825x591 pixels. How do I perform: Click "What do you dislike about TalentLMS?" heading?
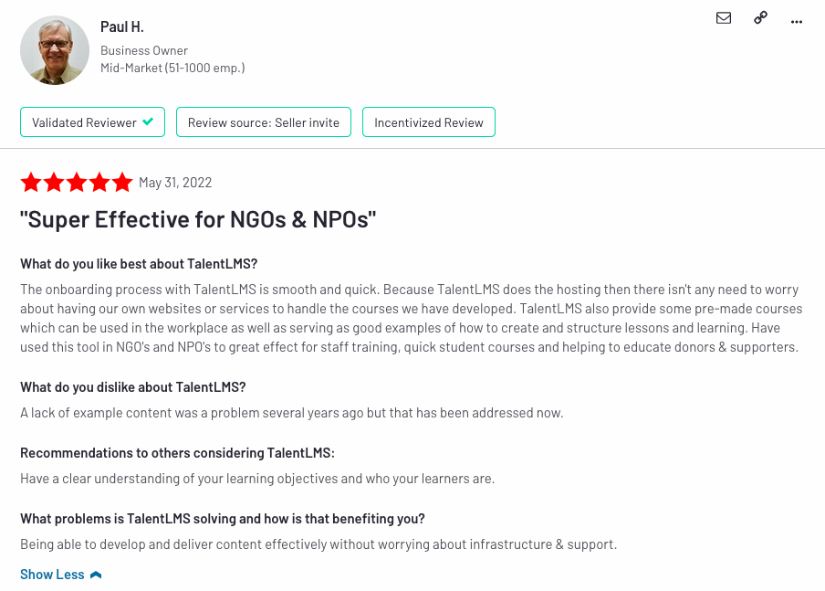[133, 387]
